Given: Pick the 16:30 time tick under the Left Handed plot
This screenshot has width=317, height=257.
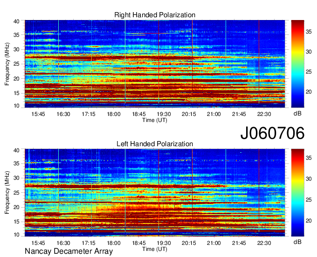Looking at the screenshot, I should (63, 243).
